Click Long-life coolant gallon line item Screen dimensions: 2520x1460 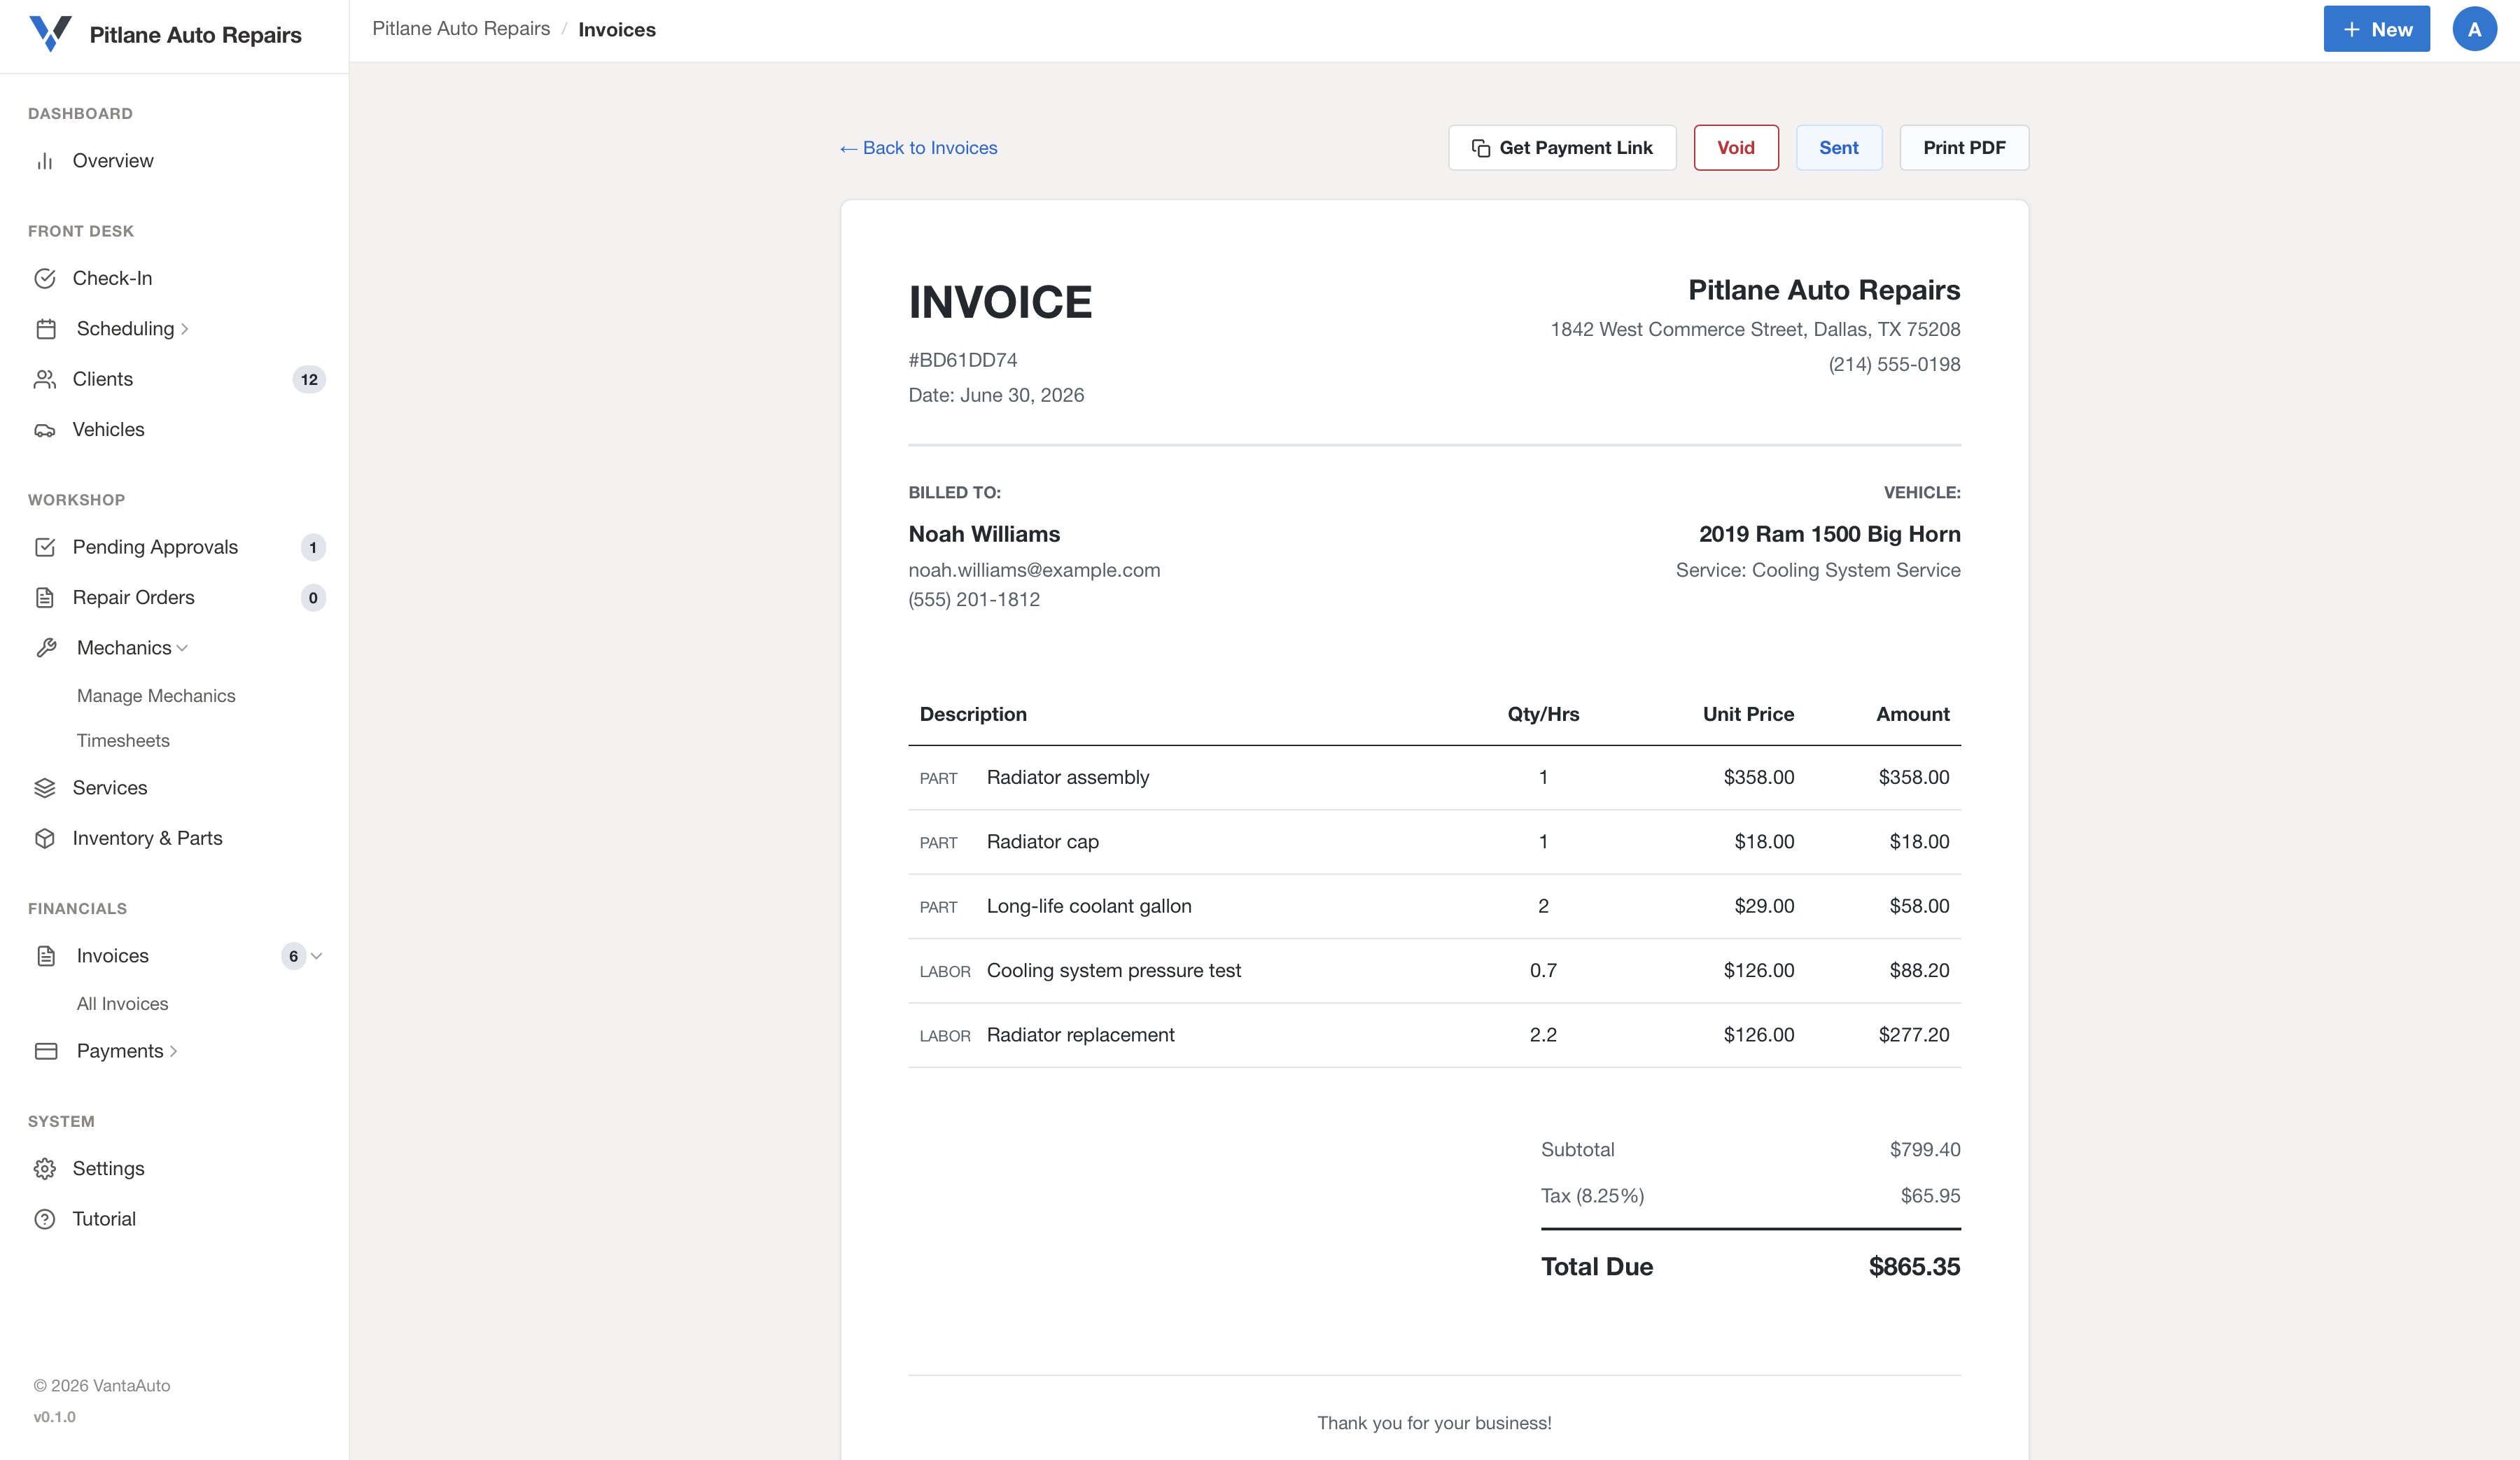tap(1434, 907)
